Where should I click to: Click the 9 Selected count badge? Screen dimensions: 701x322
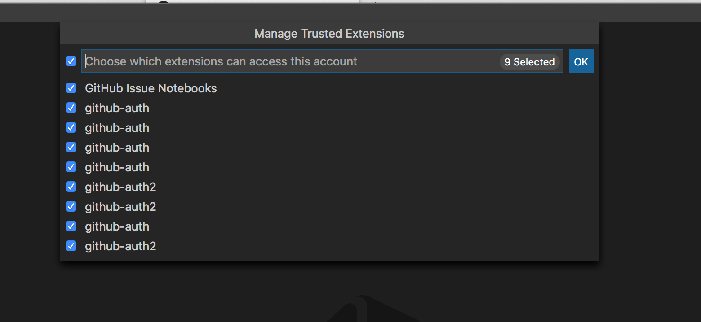tap(529, 62)
